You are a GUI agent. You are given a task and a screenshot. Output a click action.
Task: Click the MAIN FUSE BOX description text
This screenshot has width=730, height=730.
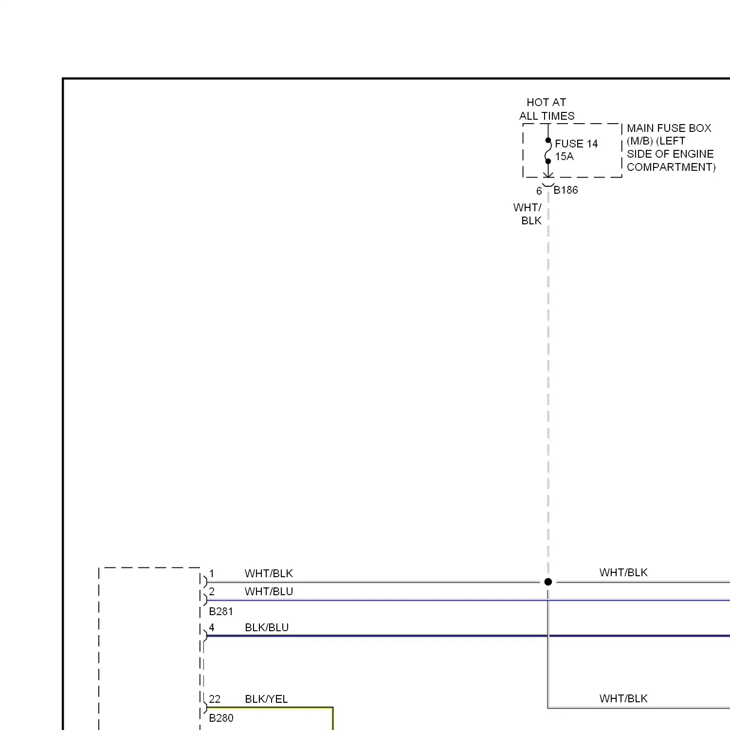671,147
